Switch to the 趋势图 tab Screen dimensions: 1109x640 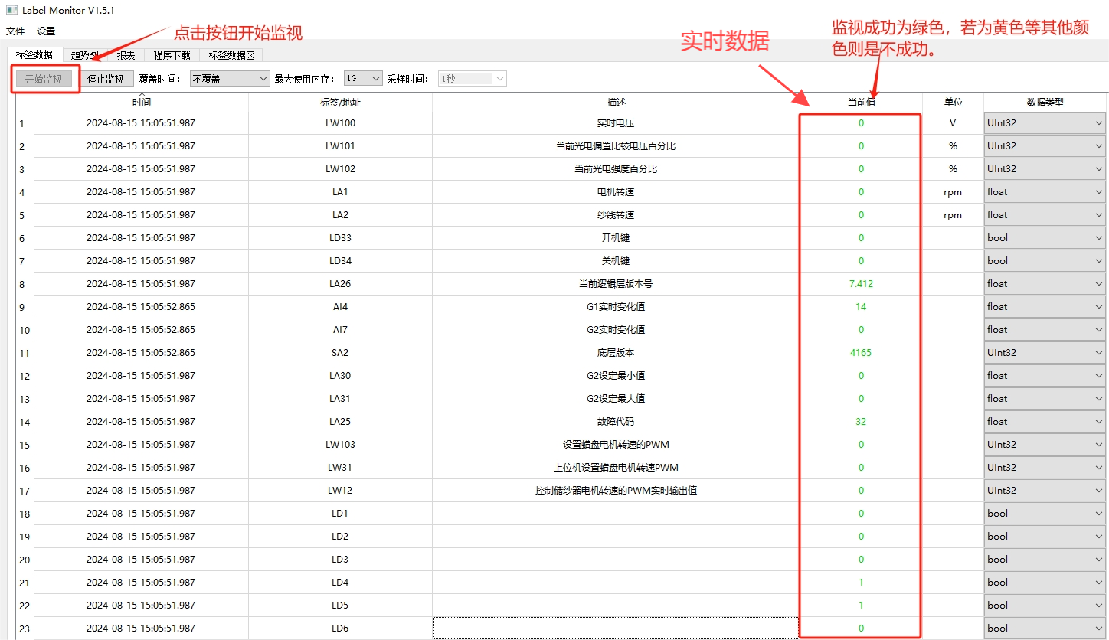point(84,55)
